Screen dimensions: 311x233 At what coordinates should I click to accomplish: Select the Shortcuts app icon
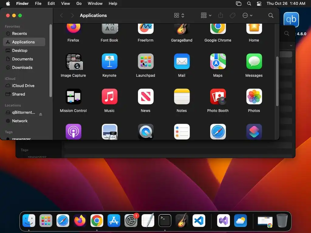tap(254, 132)
